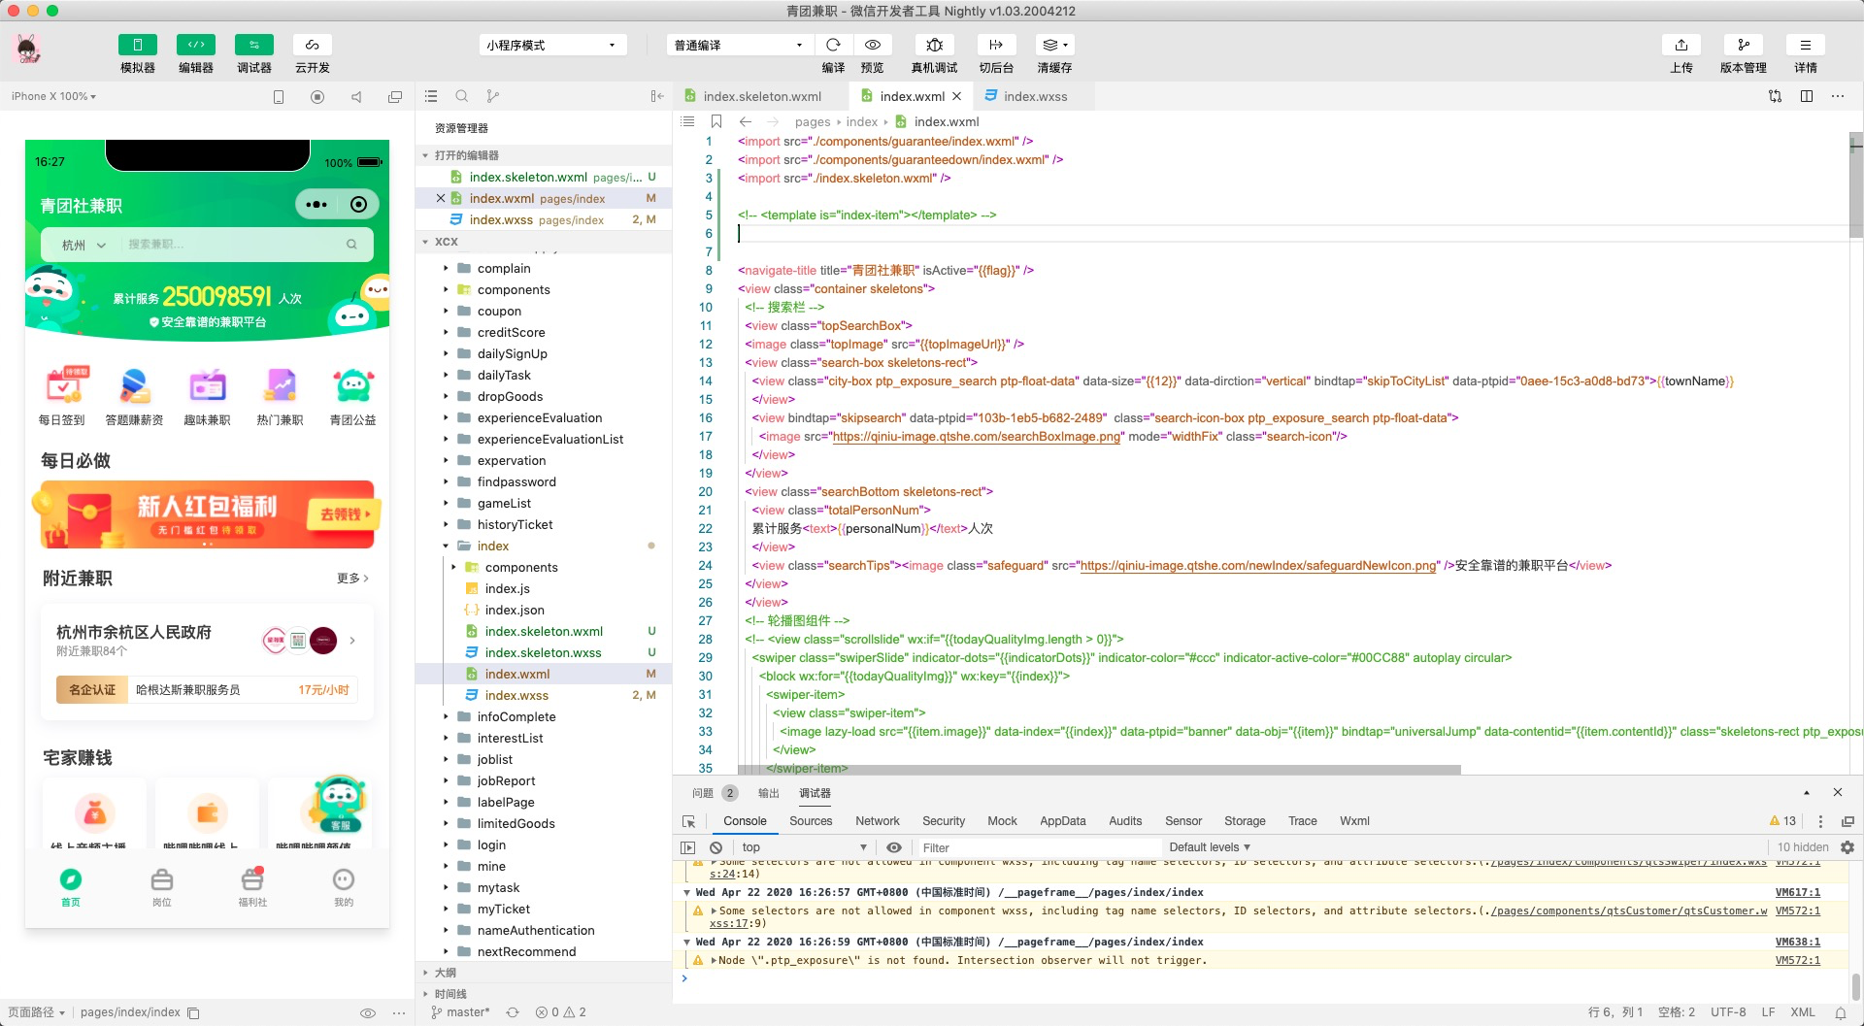The height and width of the screenshot is (1026, 1864).
Task: Click the inspect element picker in debugger
Action: click(689, 821)
